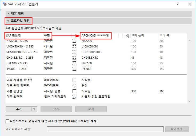Collapse the 프로파일 매핑 panel
This screenshot has width=196, height=136.
click(x=8, y=21)
